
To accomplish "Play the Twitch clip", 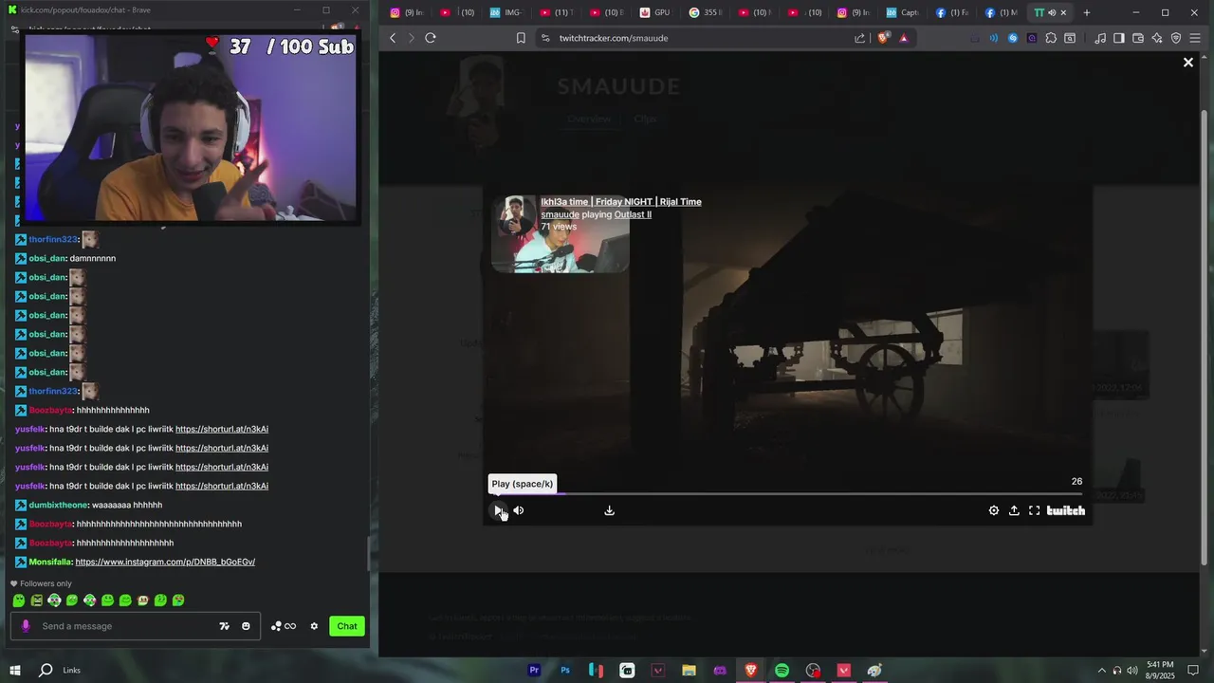I will point(498,510).
